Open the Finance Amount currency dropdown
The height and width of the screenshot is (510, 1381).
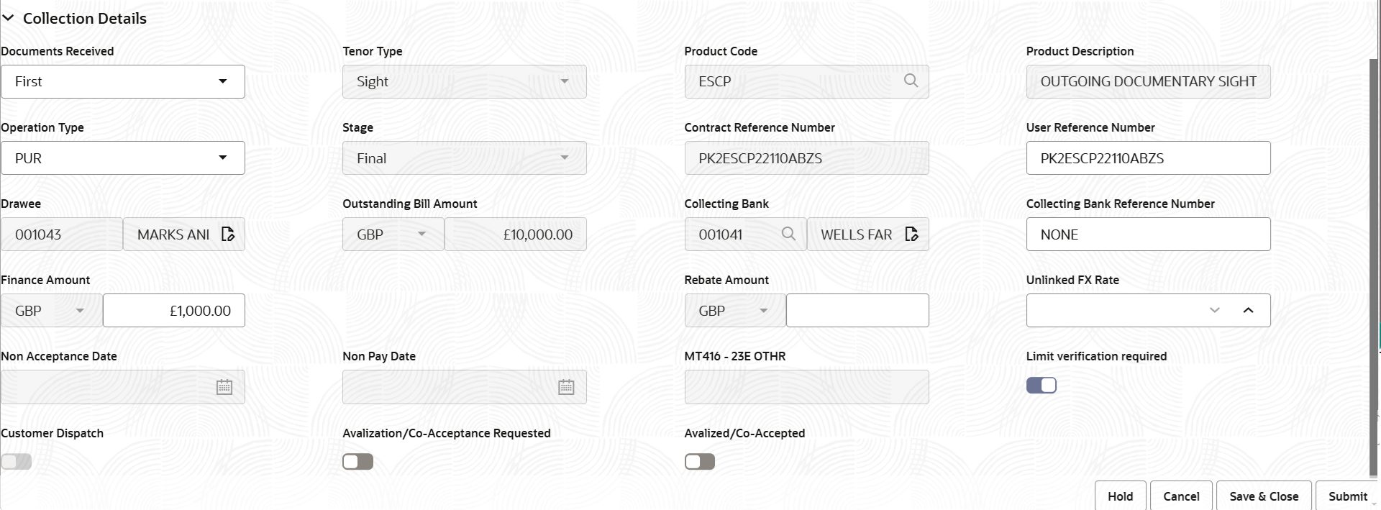click(81, 310)
